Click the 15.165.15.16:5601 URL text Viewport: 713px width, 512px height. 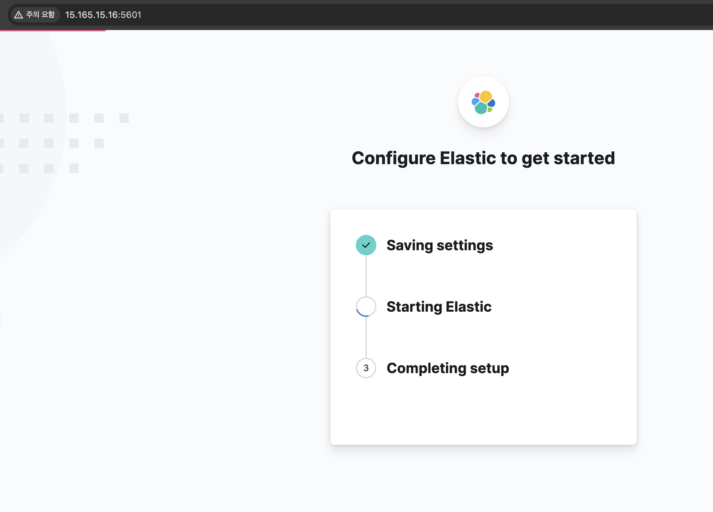pyautogui.click(x=103, y=15)
